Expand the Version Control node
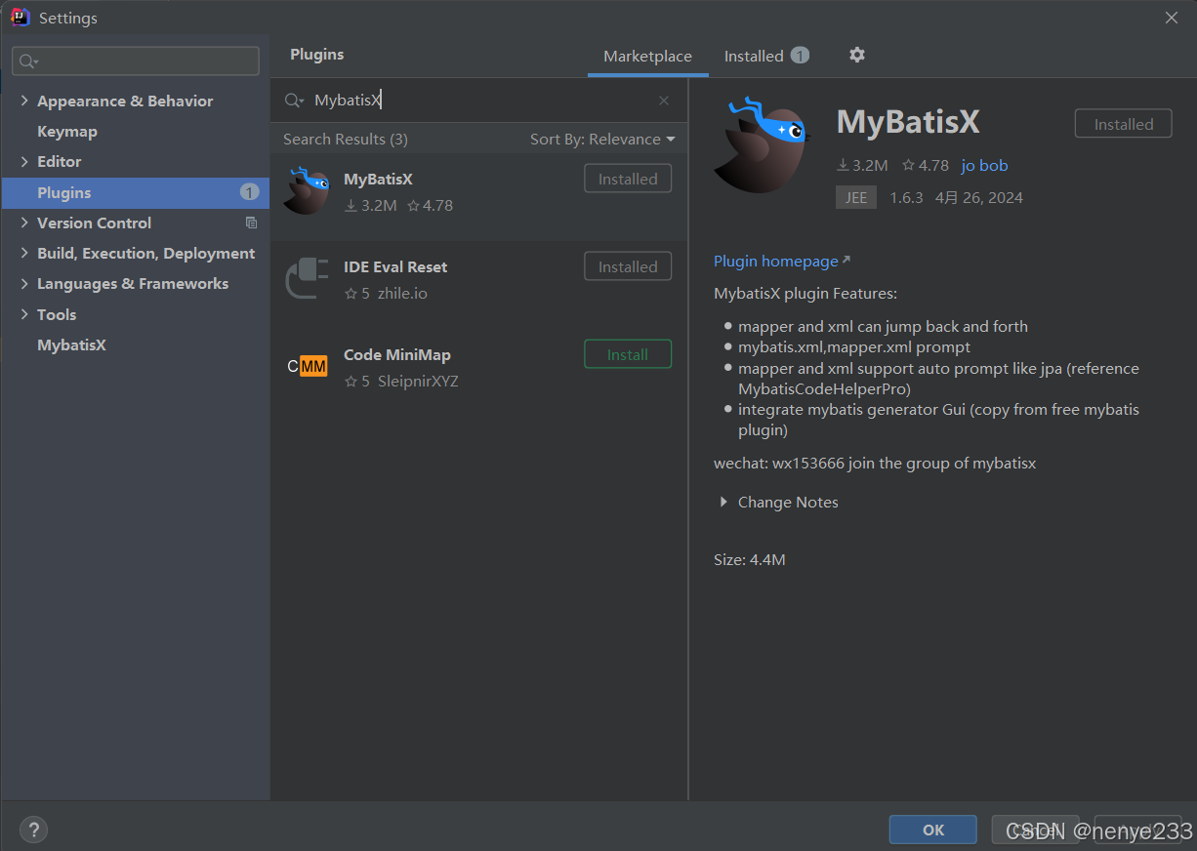This screenshot has width=1197, height=851. pyautogui.click(x=24, y=223)
